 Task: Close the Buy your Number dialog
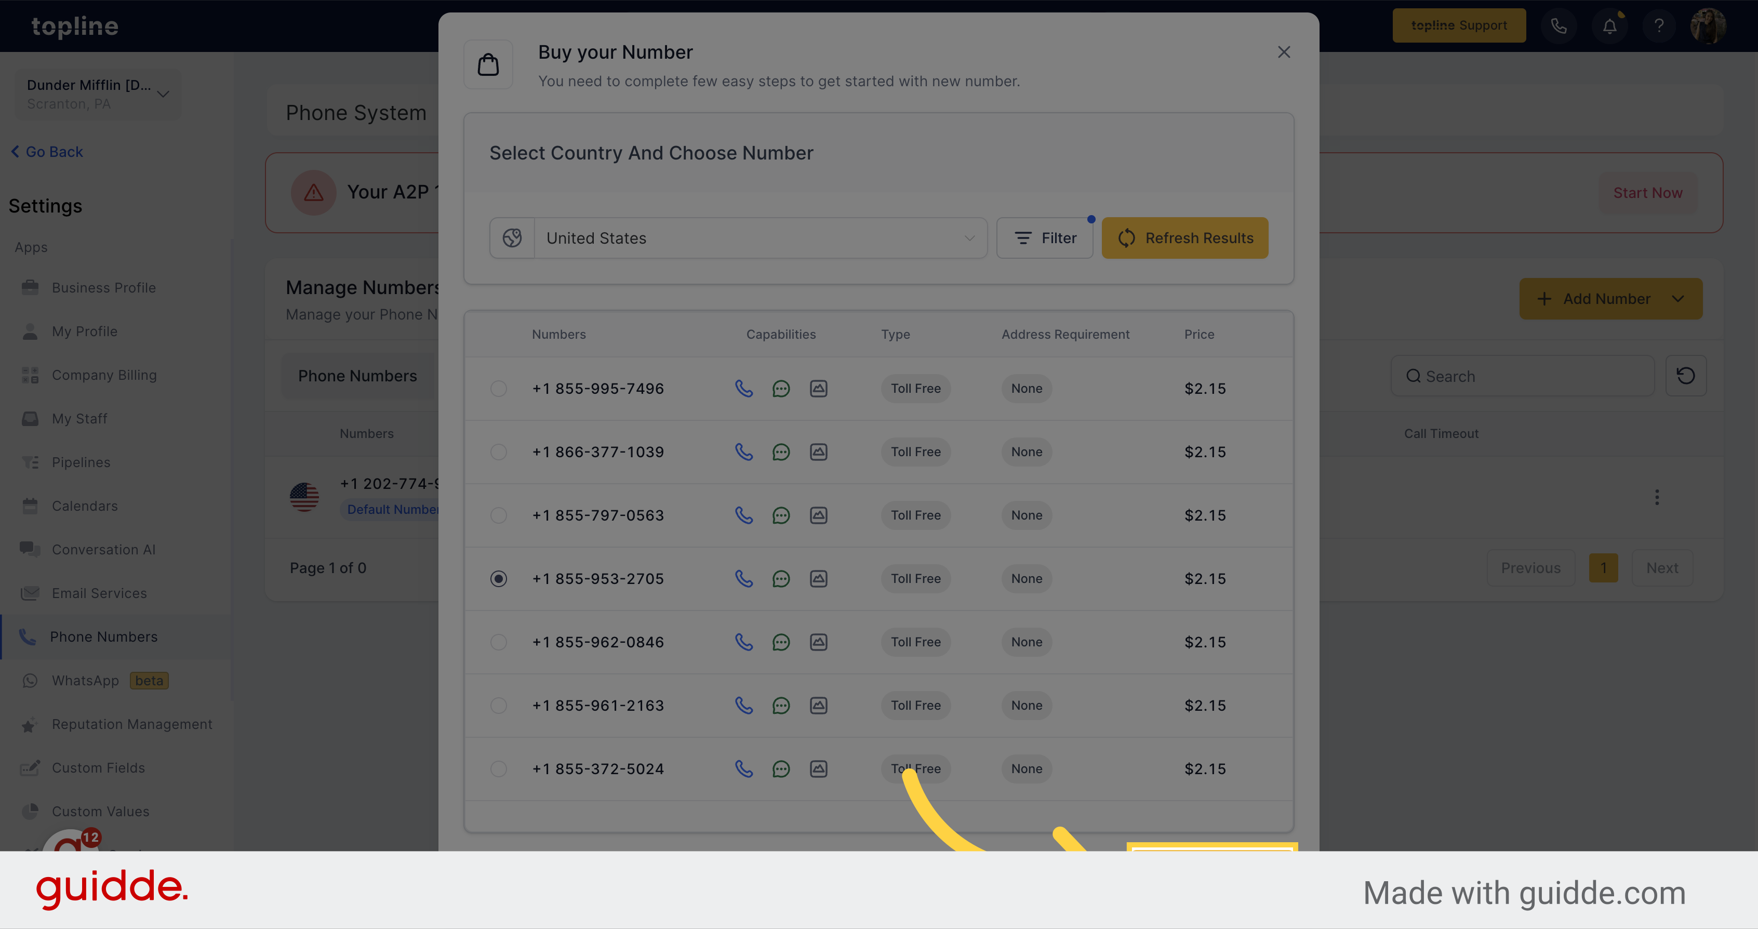(1284, 52)
